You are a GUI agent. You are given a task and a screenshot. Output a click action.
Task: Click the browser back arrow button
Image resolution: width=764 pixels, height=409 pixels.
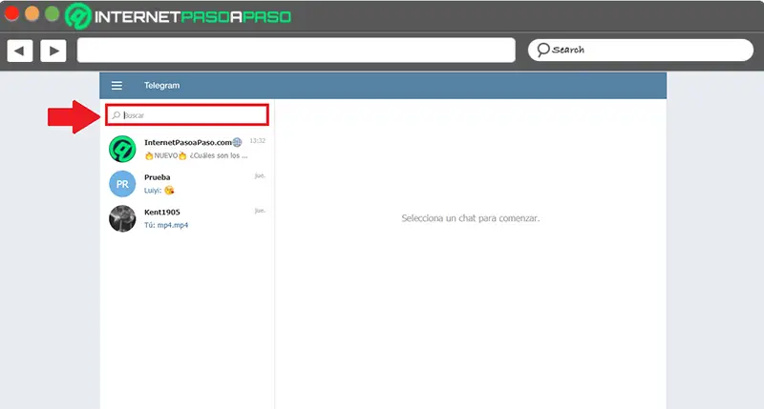pyautogui.click(x=20, y=51)
